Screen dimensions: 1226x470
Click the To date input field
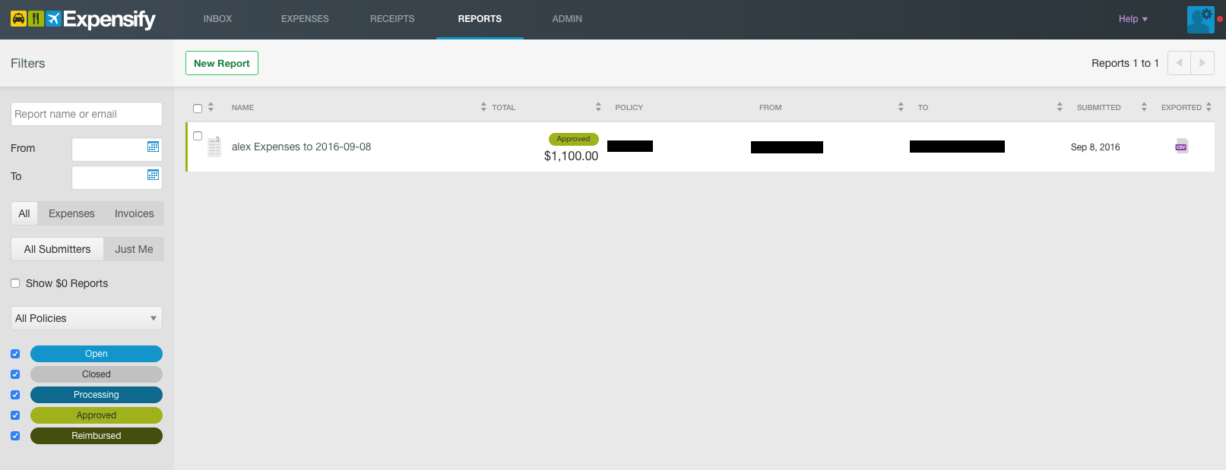(x=117, y=178)
